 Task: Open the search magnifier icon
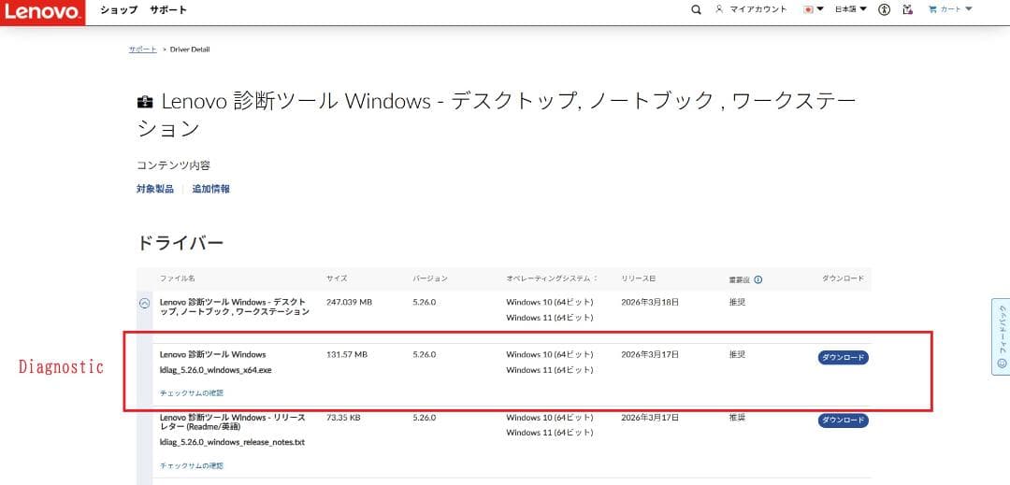pos(696,9)
